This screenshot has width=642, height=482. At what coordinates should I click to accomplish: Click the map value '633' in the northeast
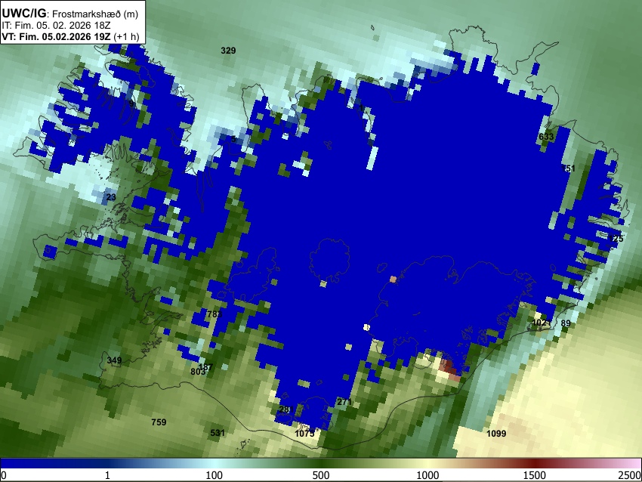(x=546, y=137)
